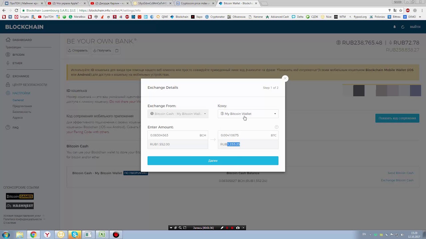Open the Hashnest sponsor link
The width and height of the screenshot is (426, 239).
point(20,206)
